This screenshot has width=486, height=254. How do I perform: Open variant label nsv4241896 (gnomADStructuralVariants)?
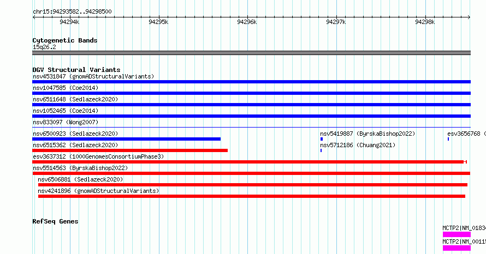click(x=98, y=191)
